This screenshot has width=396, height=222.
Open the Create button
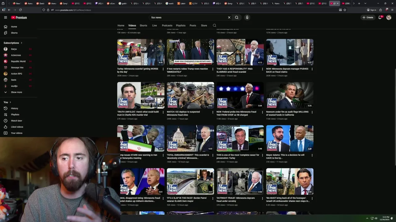pos(368,18)
